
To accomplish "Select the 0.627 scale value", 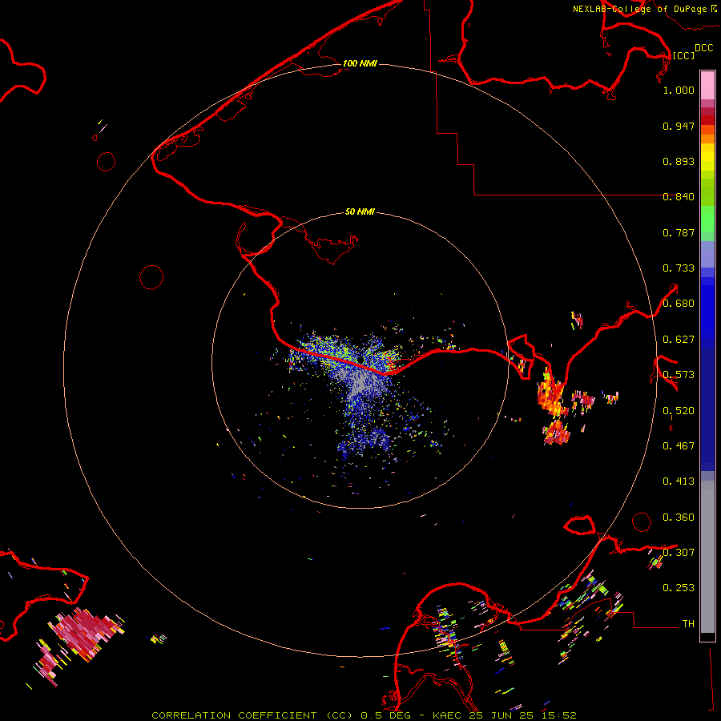I will 679,340.
